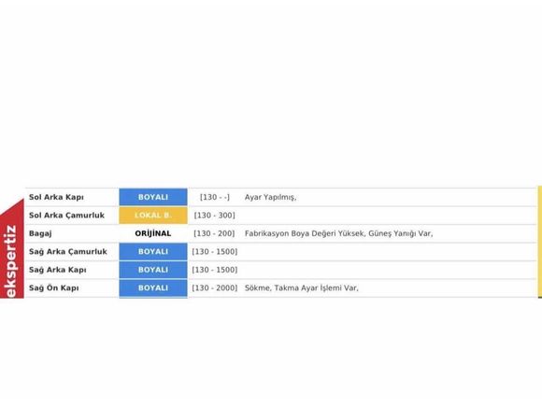The width and height of the screenshot is (542, 406).
Task: Select the Bagaj row label
Action: pos(40,233)
